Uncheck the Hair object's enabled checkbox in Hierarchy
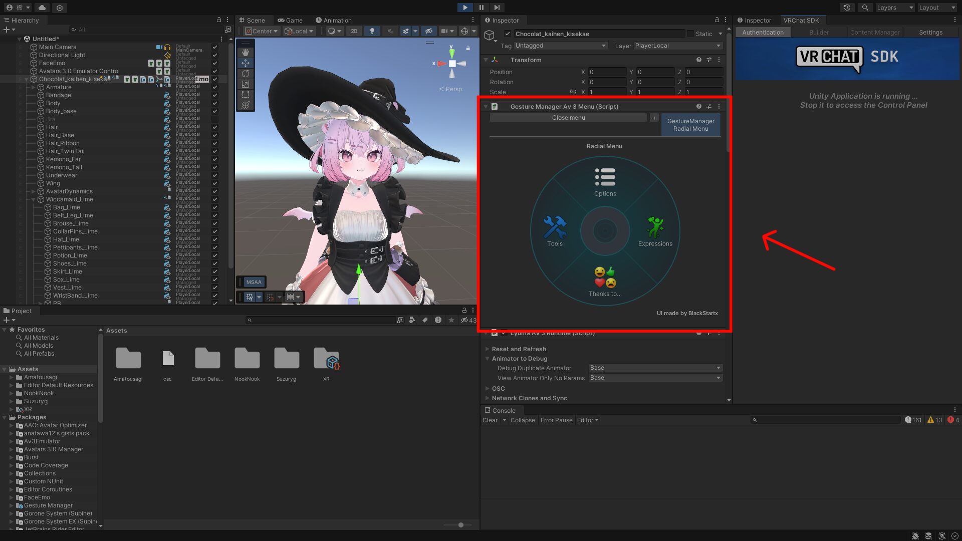The width and height of the screenshot is (962, 541). 214,127
